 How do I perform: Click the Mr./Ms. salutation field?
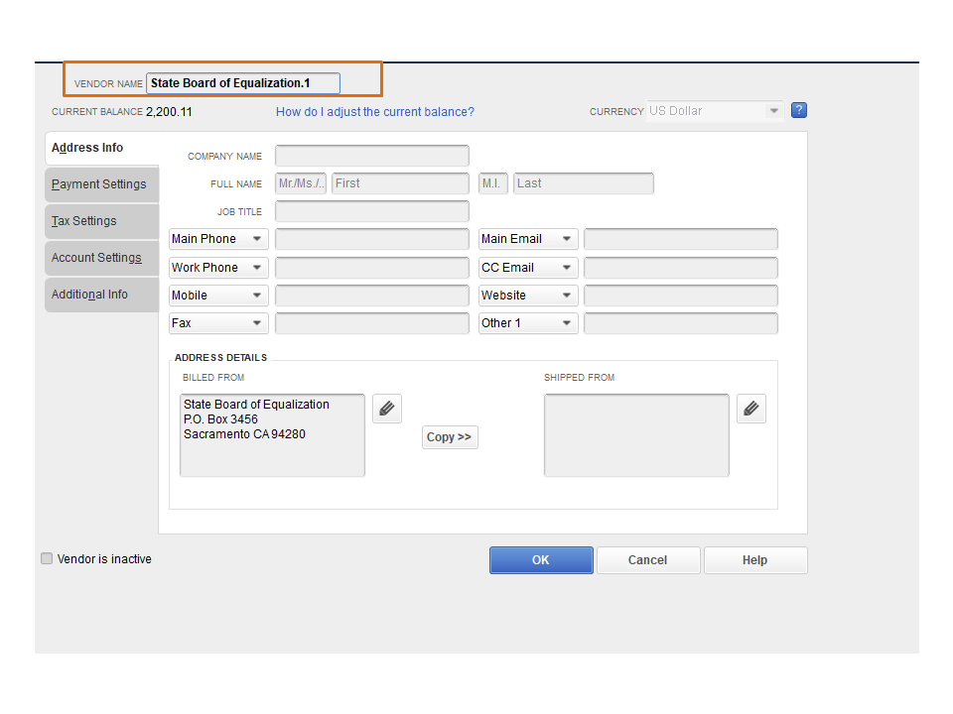(x=301, y=183)
